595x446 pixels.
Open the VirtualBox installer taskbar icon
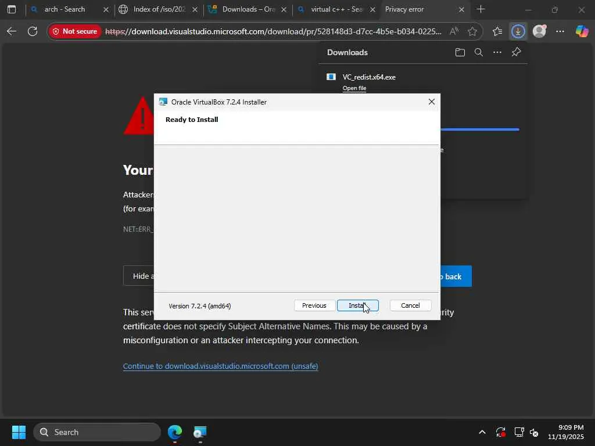coord(200,432)
